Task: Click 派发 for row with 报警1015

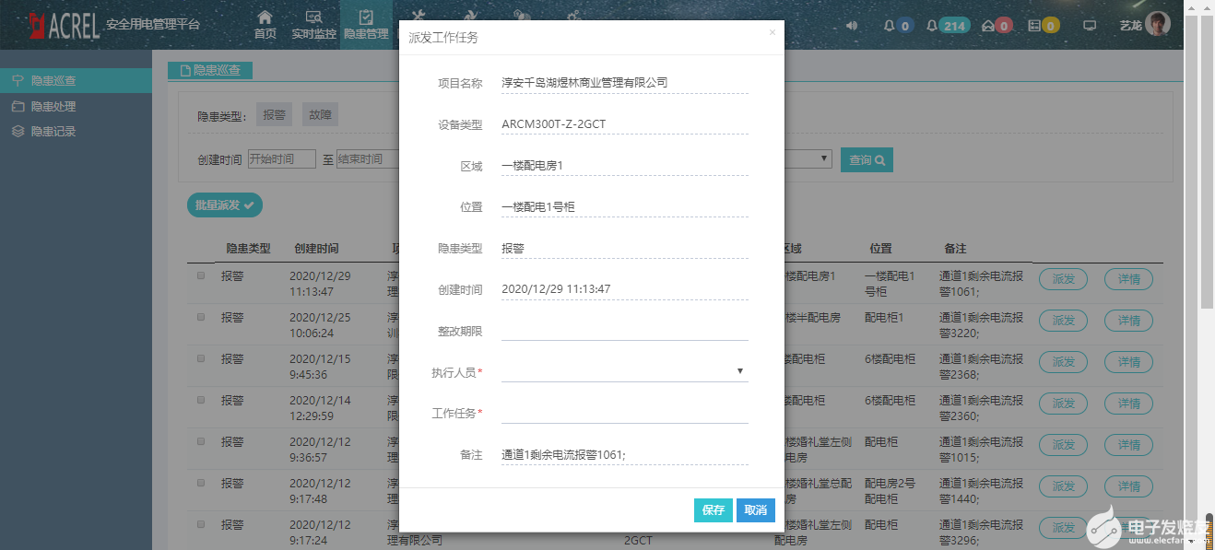Action: tap(1063, 445)
